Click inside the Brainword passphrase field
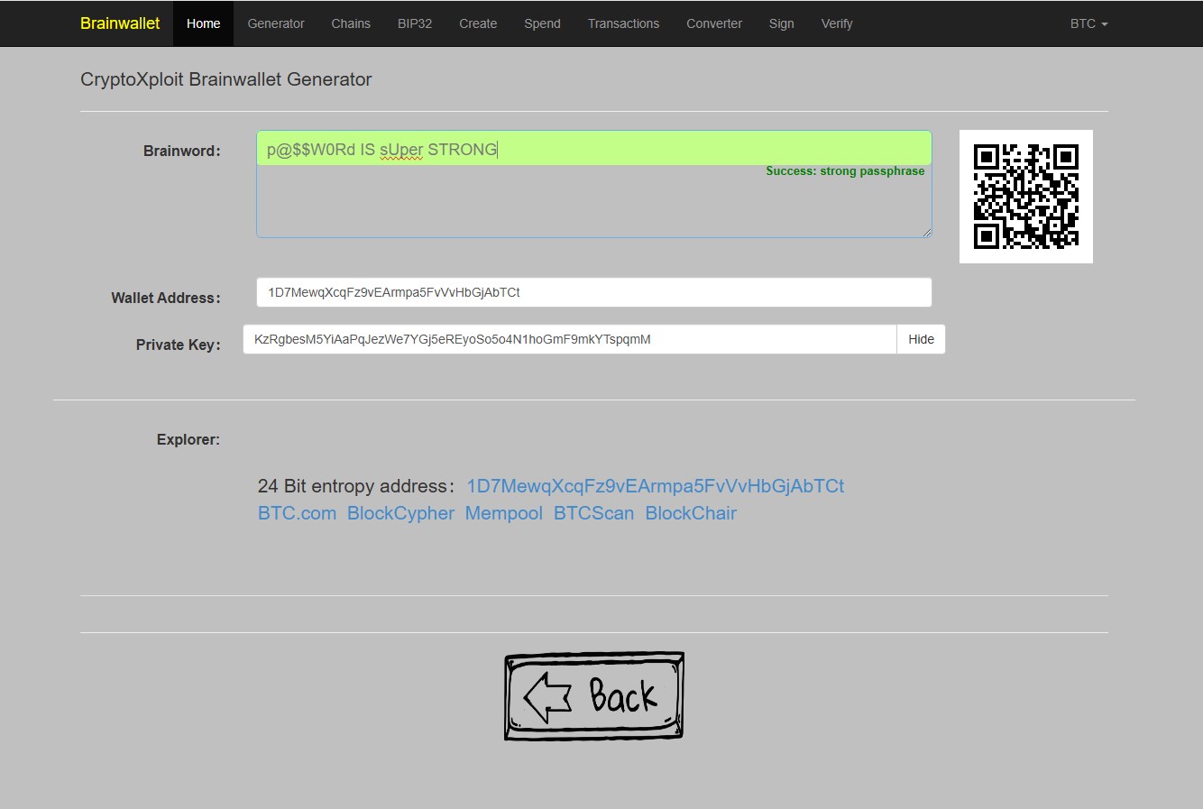 pyautogui.click(x=594, y=150)
